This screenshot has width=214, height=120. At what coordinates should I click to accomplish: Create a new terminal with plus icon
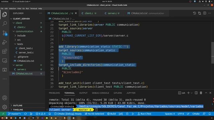(x=188, y=93)
